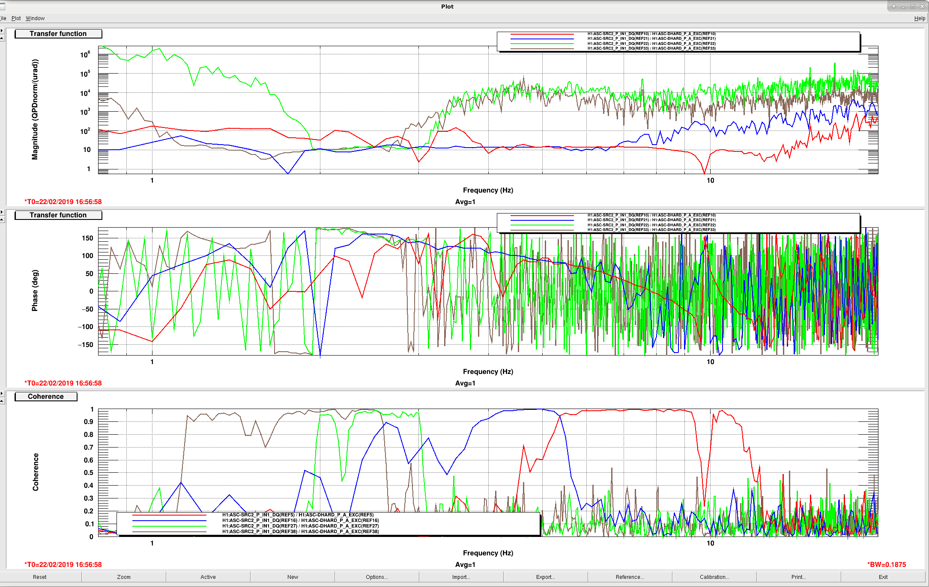Click the right-arrow beside the phase plot
Image resolution: width=929 pixels, height=587 pixels.
pyautogui.click(x=2, y=212)
